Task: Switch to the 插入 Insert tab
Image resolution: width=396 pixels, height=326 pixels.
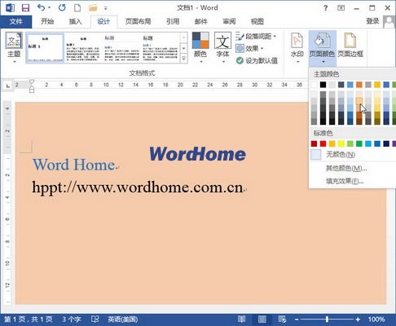Action: [x=76, y=21]
